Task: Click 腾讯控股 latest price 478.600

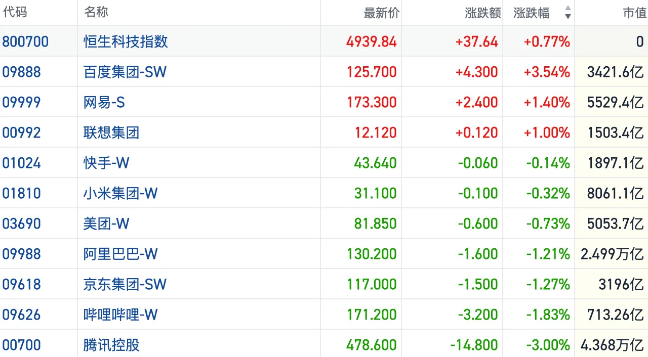Action: click(x=372, y=345)
